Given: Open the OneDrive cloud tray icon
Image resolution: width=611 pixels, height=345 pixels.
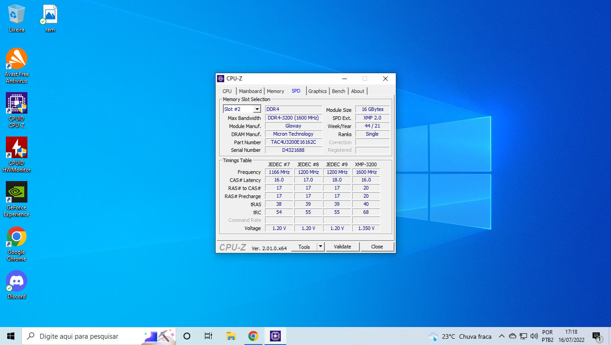Looking at the screenshot, I should [x=513, y=336].
